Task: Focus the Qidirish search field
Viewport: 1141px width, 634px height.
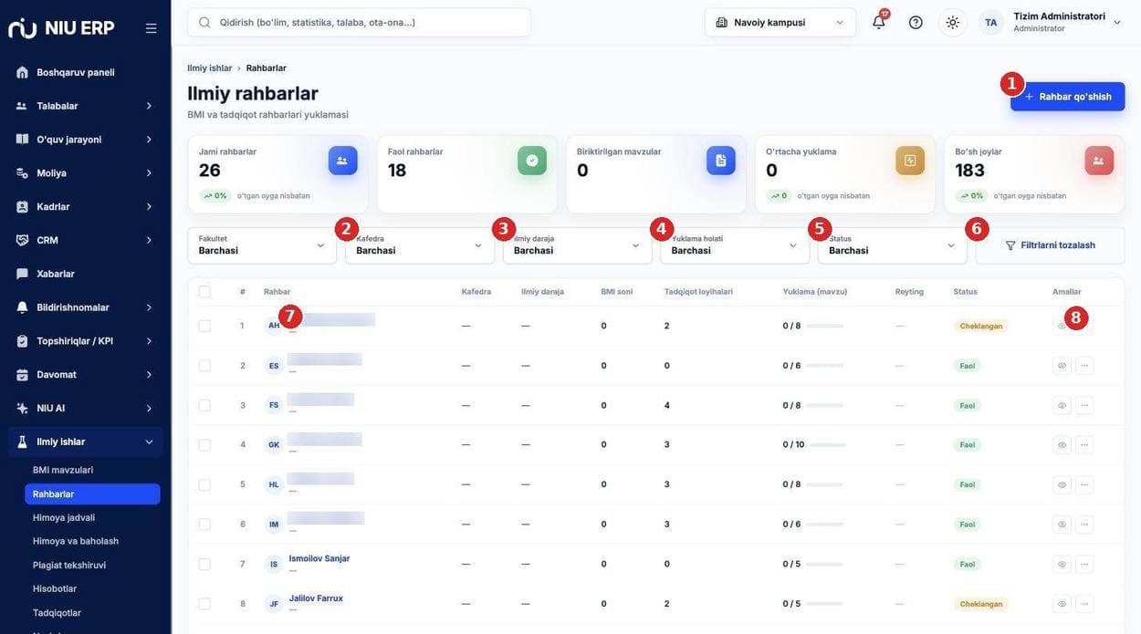Action: coord(359,22)
